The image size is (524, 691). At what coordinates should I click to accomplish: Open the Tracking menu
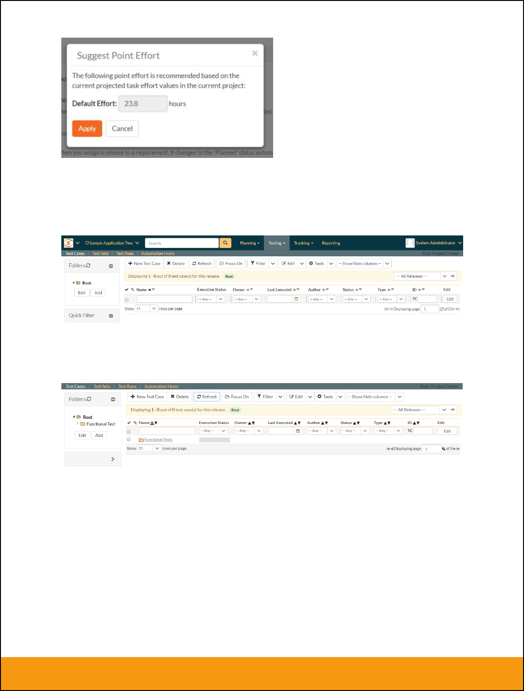(303, 243)
